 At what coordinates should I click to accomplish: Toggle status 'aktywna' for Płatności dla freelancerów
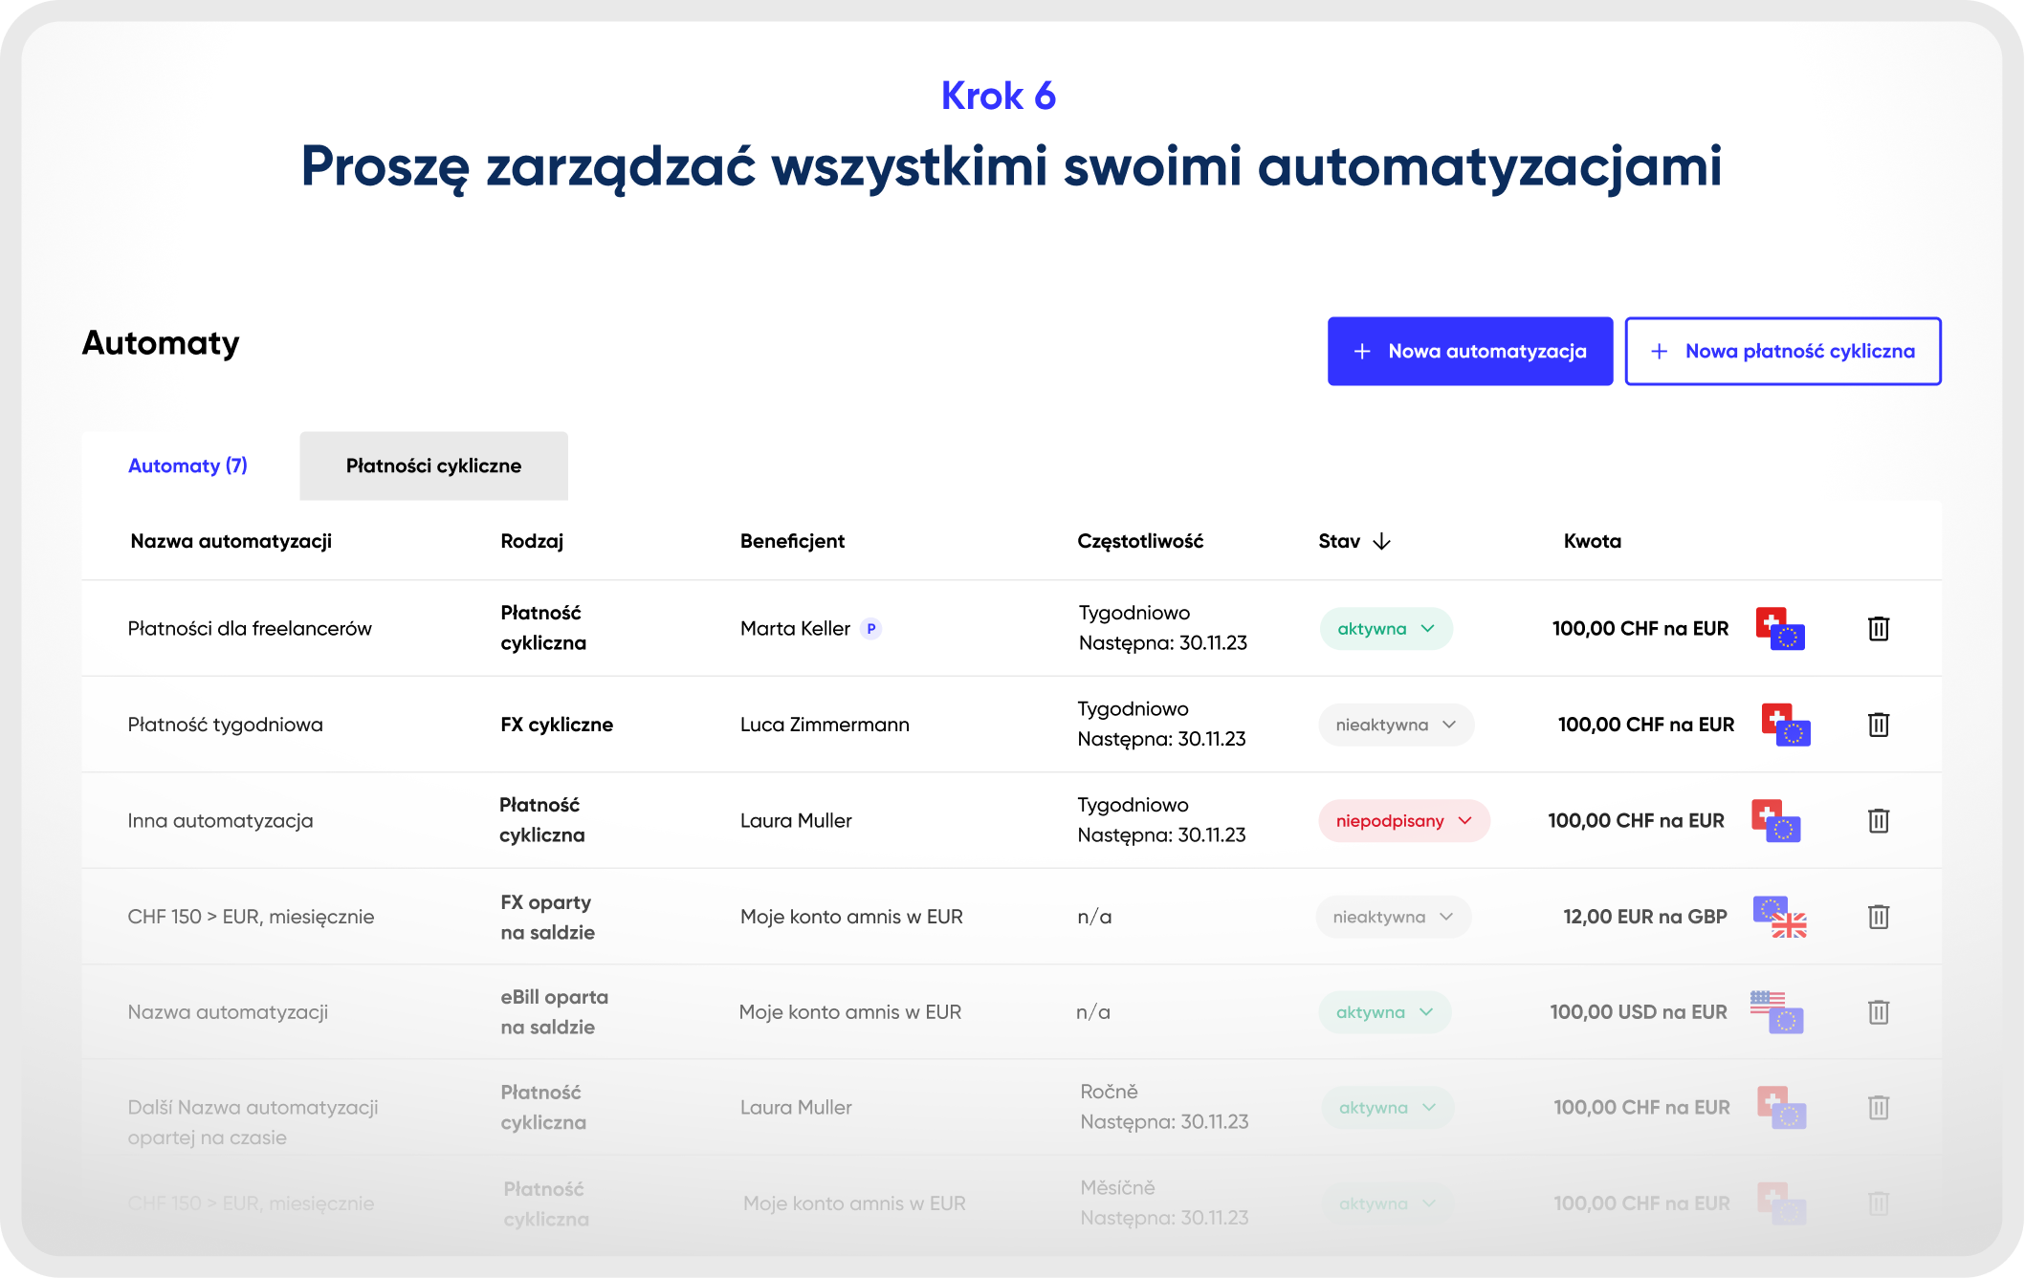[x=1386, y=628]
